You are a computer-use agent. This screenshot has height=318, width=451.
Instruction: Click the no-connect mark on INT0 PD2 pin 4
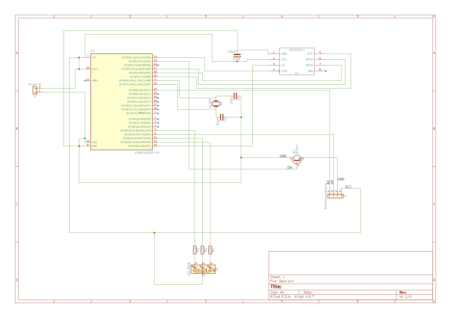tap(158, 127)
